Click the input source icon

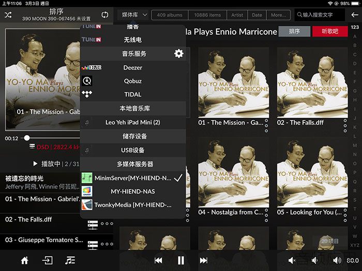point(48,261)
